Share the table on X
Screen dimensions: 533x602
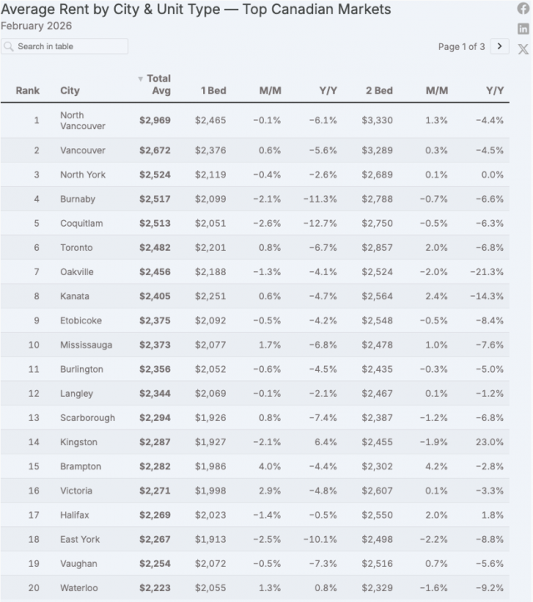[x=523, y=49]
